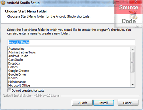Select Google Drive in the list
The image size is (143, 110).
(x=17, y=74)
